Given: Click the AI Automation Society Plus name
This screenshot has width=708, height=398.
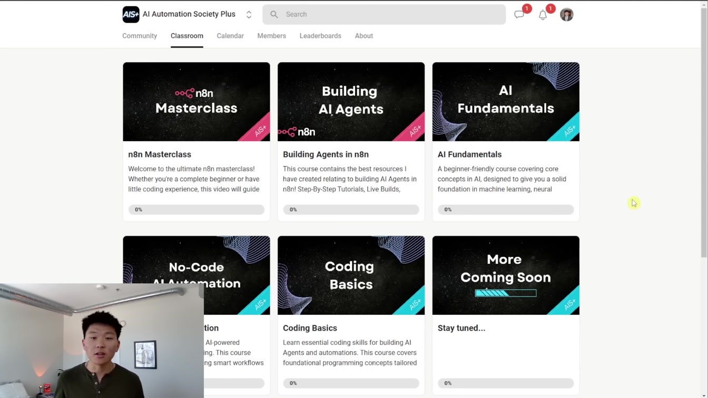Looking at the screenshot, I should click(x=189, y=14).
